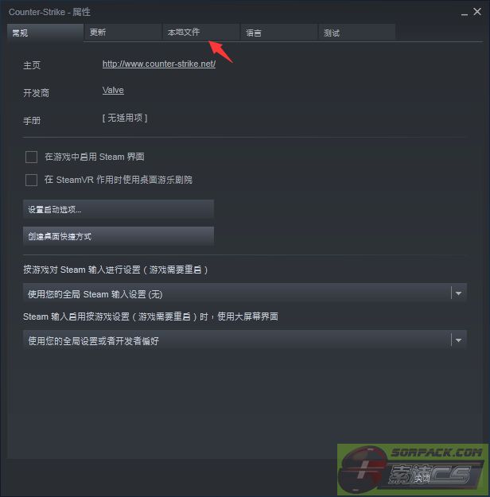Go to the 测试 tab

click(357, 33)
